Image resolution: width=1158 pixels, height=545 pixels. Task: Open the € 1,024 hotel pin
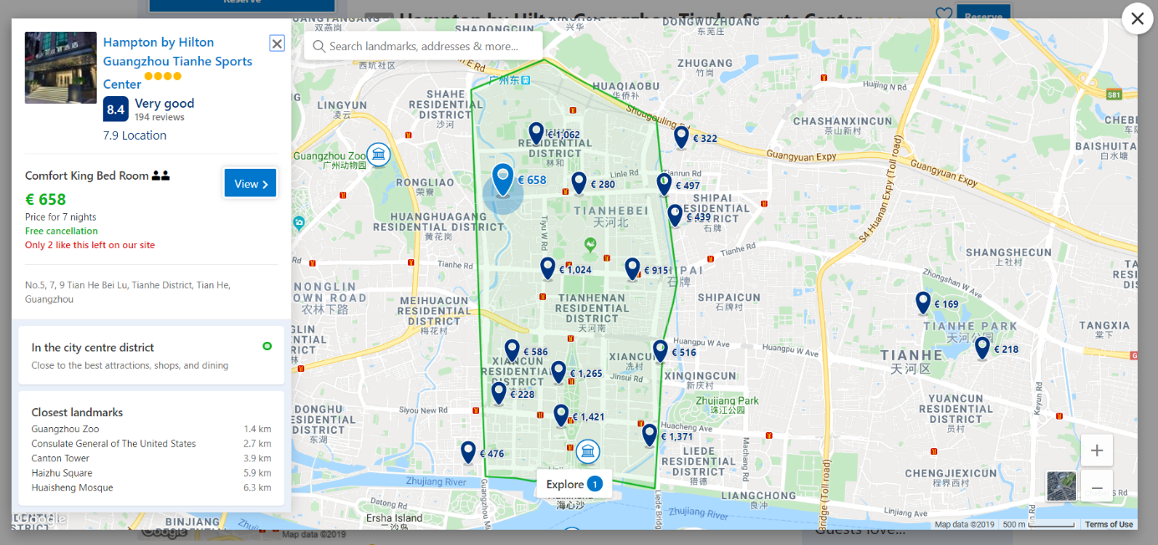click(548, 268)
